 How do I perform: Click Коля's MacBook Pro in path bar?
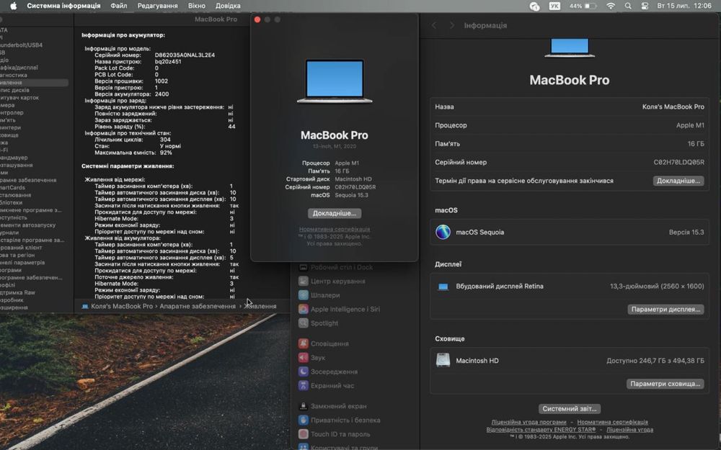click(x=121, y=306)
